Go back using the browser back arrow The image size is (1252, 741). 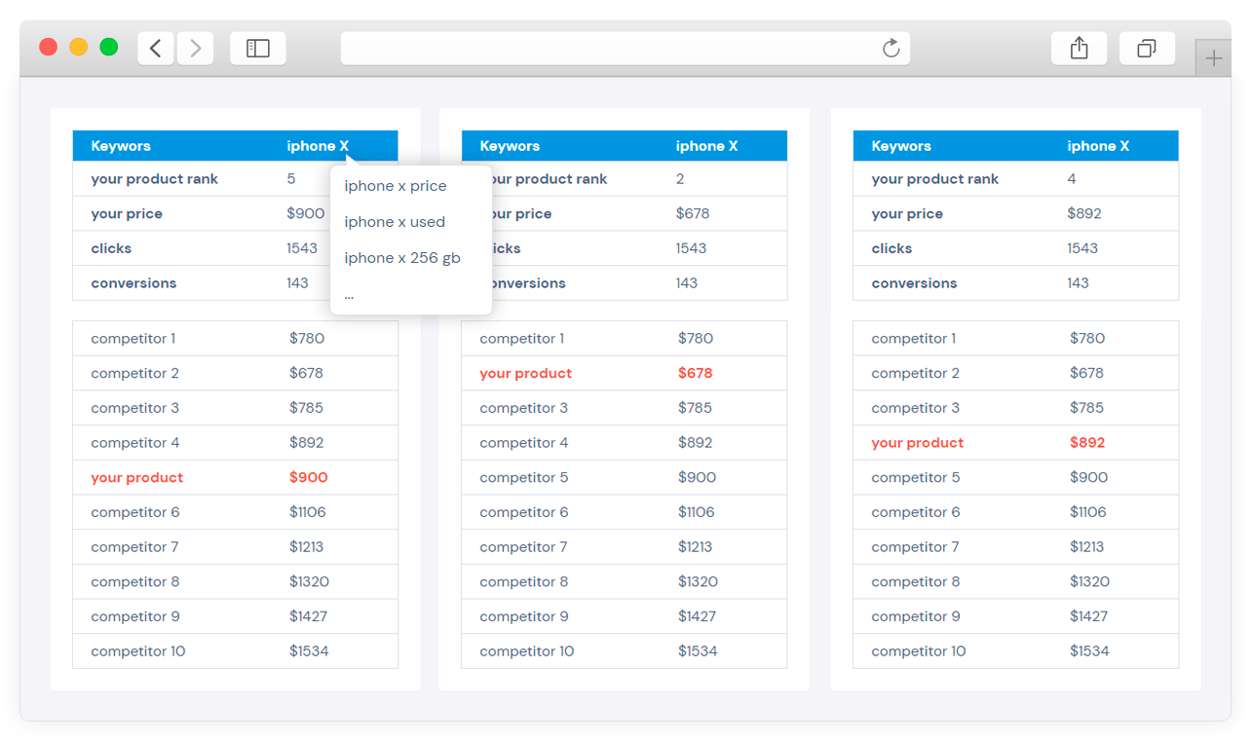click(156, 48)
